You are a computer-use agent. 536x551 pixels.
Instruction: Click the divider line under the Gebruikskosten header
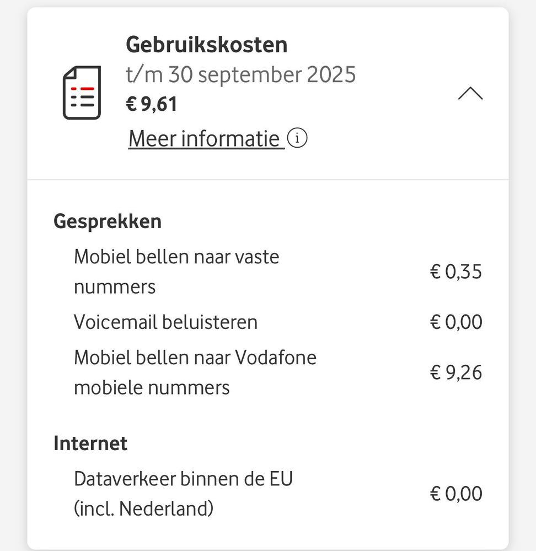[268, 180]
